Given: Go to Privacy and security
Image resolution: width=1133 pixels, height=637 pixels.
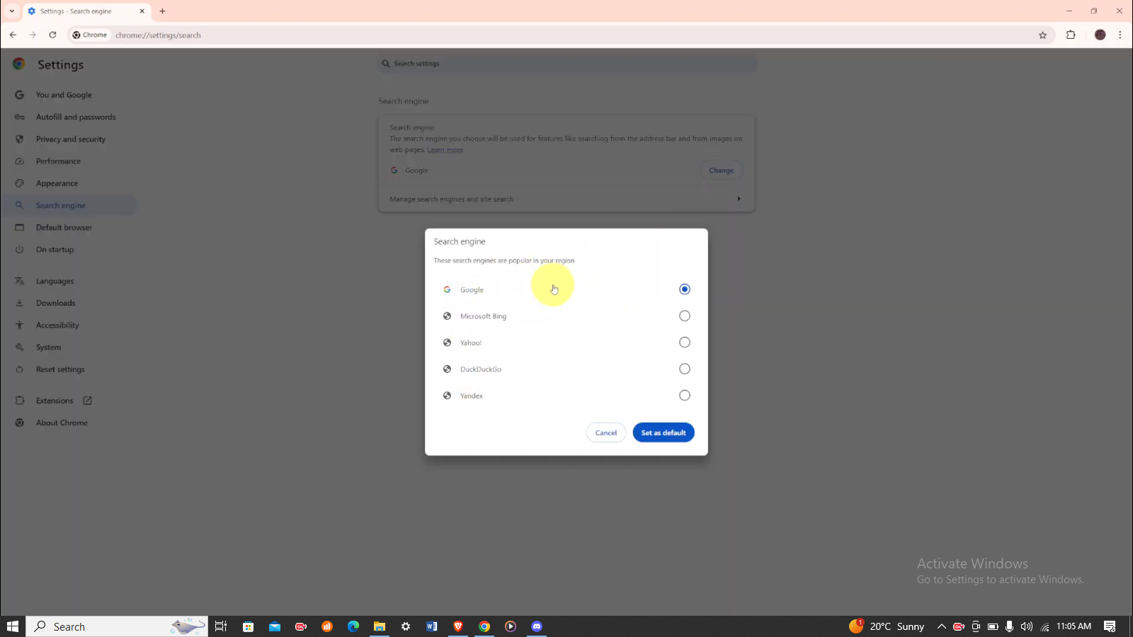Looking at the screenshot, I should click(x=71, y=139).
